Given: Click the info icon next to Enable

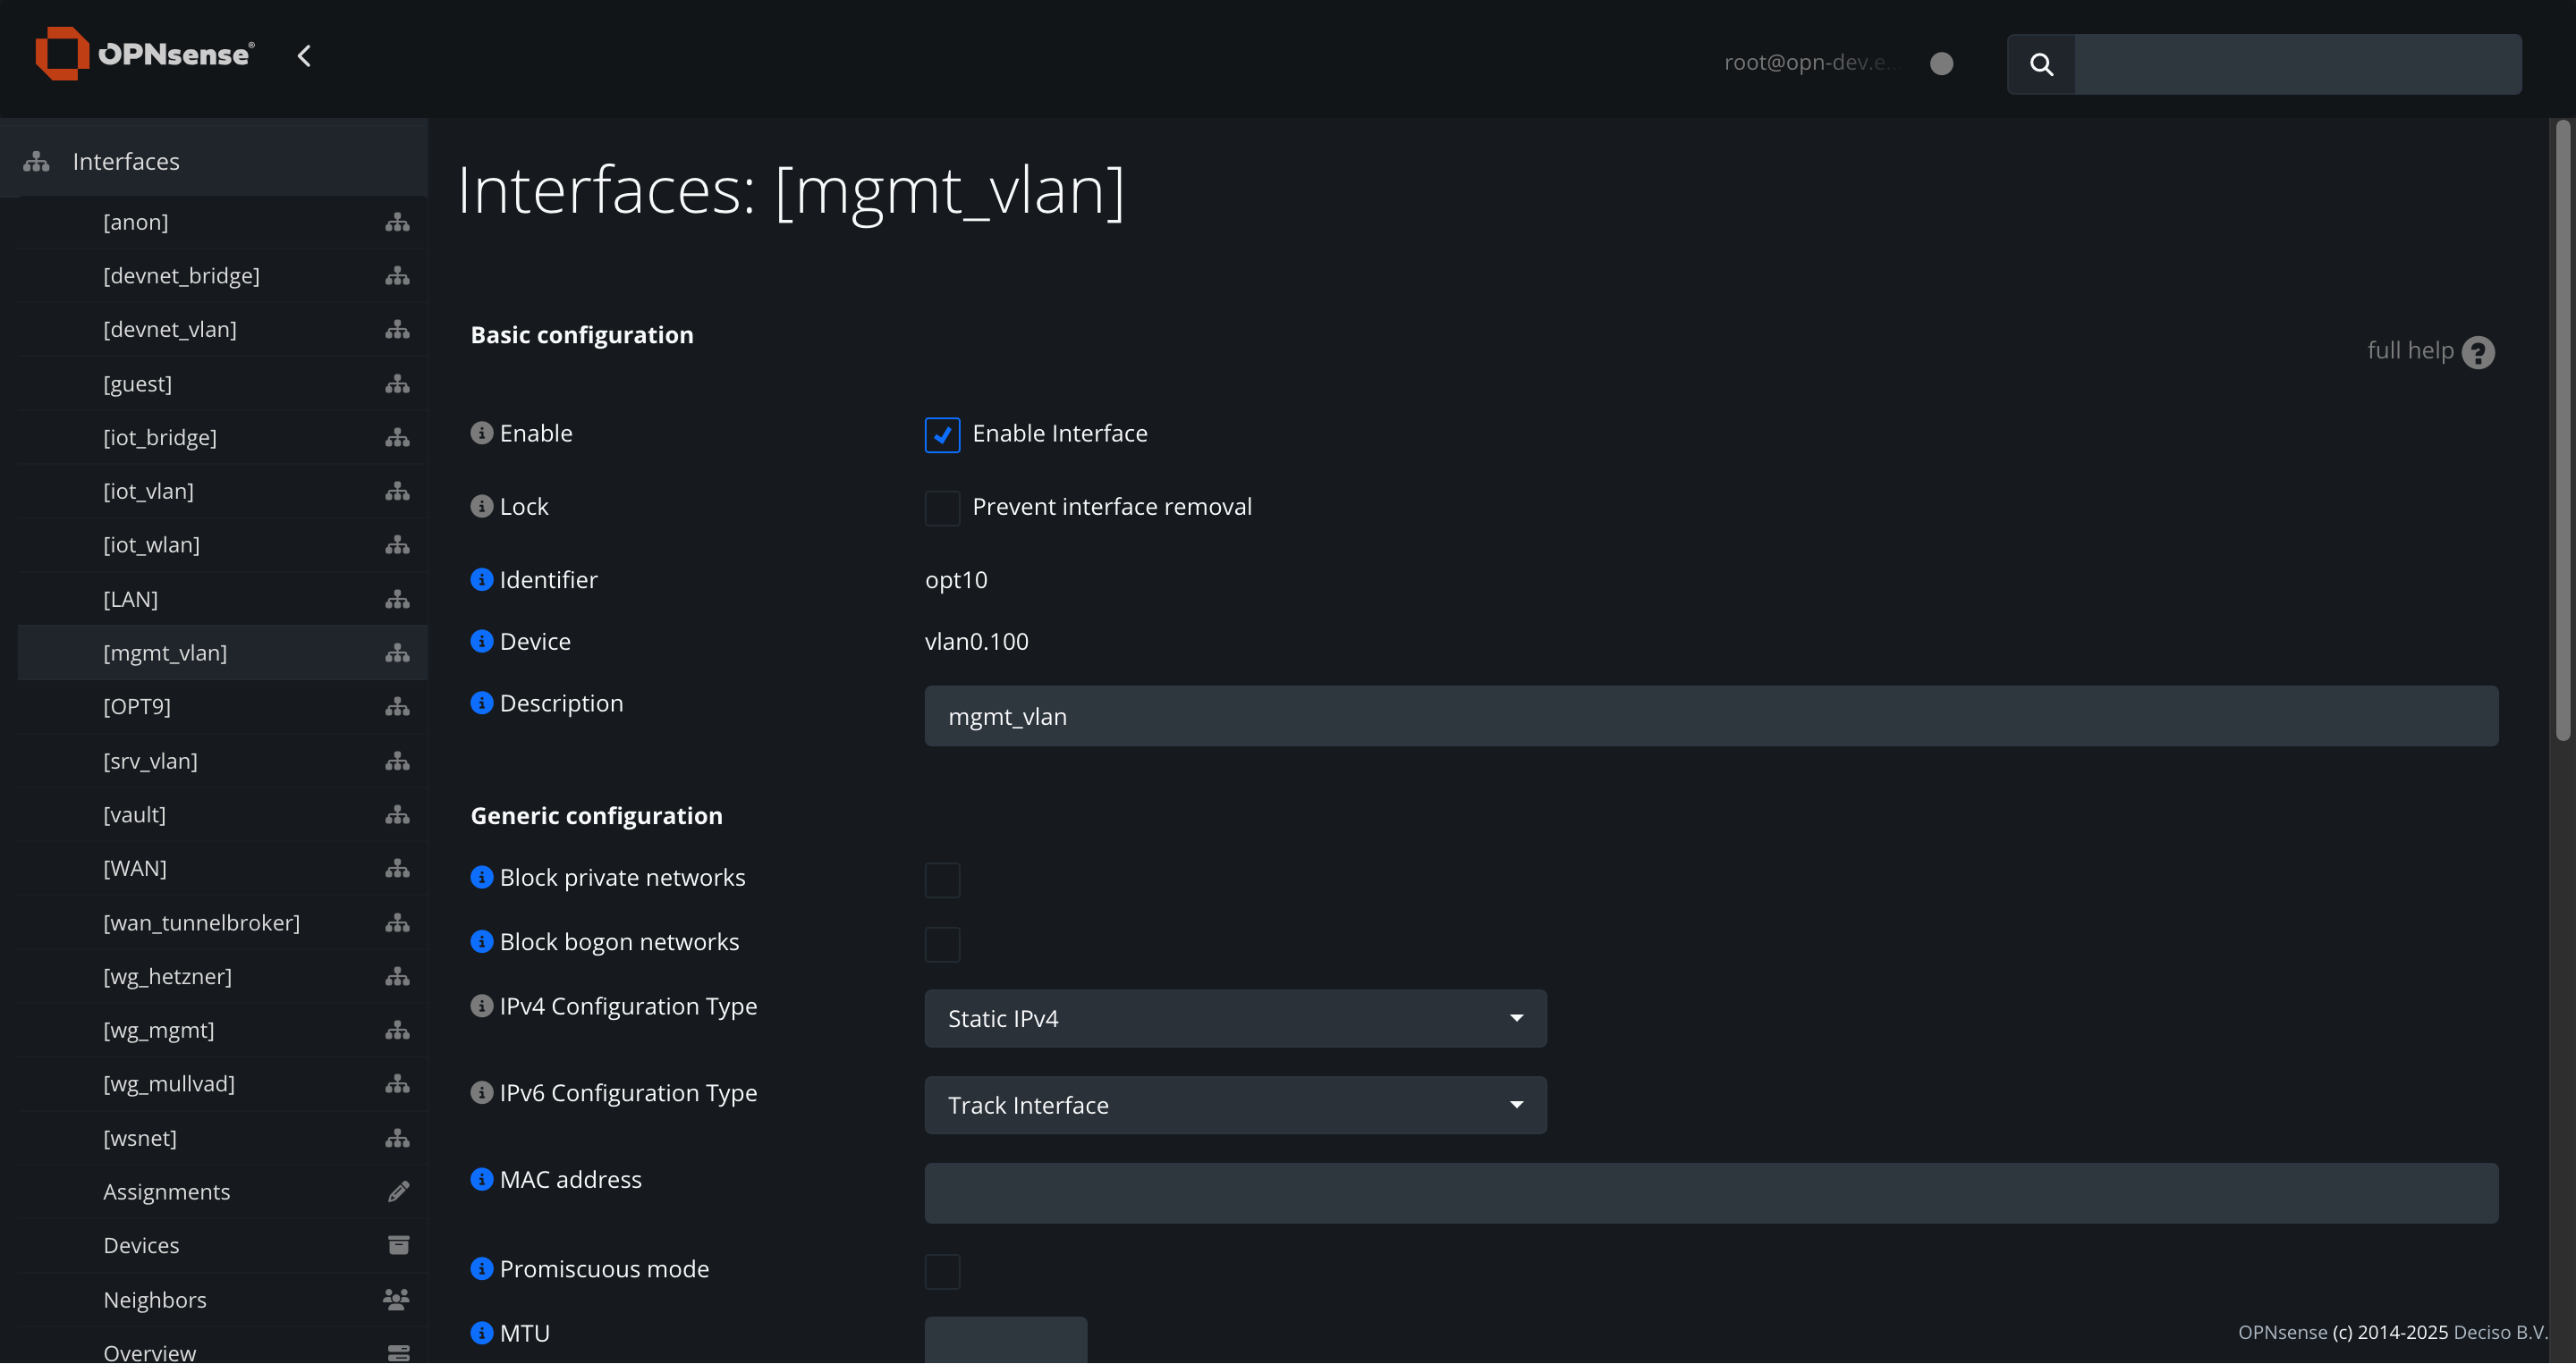Looking at the screenshot, I should [482, 433].
